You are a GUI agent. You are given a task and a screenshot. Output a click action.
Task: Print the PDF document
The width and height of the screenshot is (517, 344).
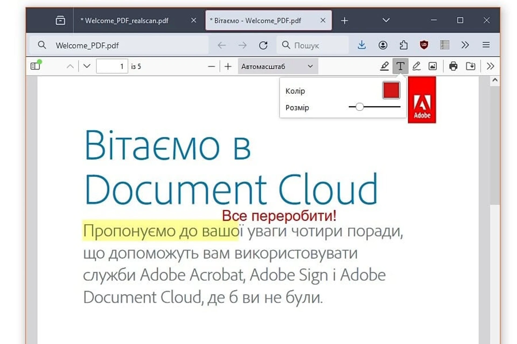pyautogui.click(x=453, y=66)
